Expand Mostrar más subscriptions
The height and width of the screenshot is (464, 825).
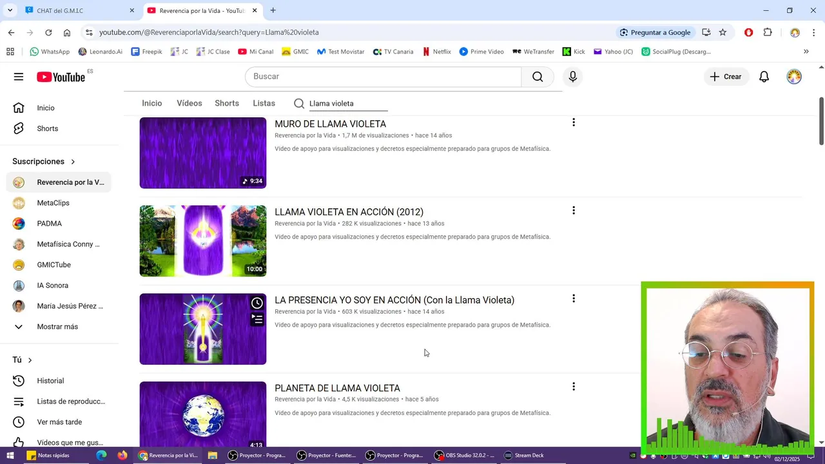tap(59, 327)
